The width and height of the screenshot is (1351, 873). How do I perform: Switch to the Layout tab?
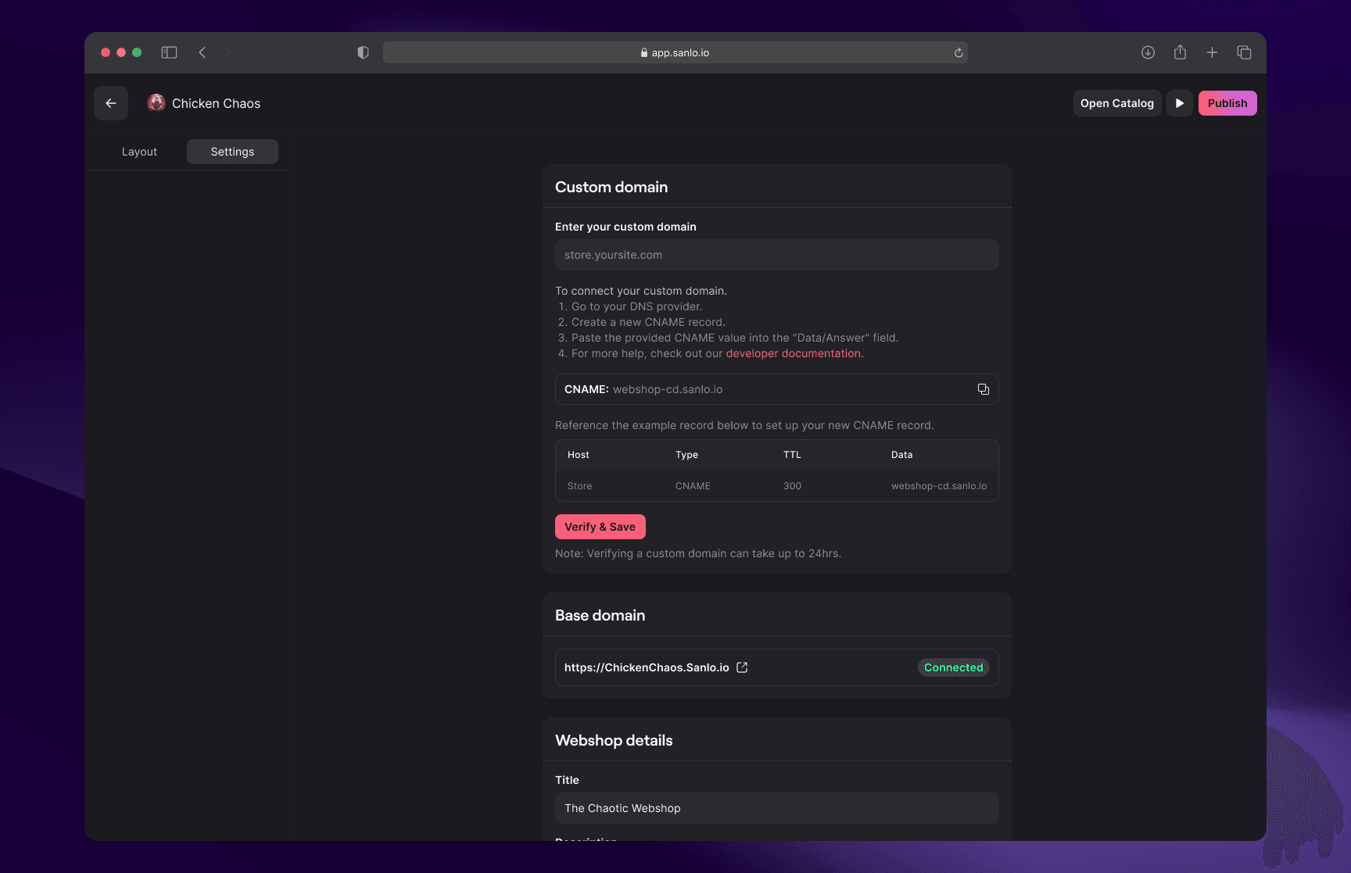click(139, 152)
